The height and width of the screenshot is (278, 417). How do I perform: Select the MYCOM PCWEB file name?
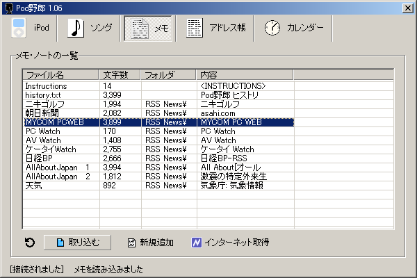pos(54,122)
